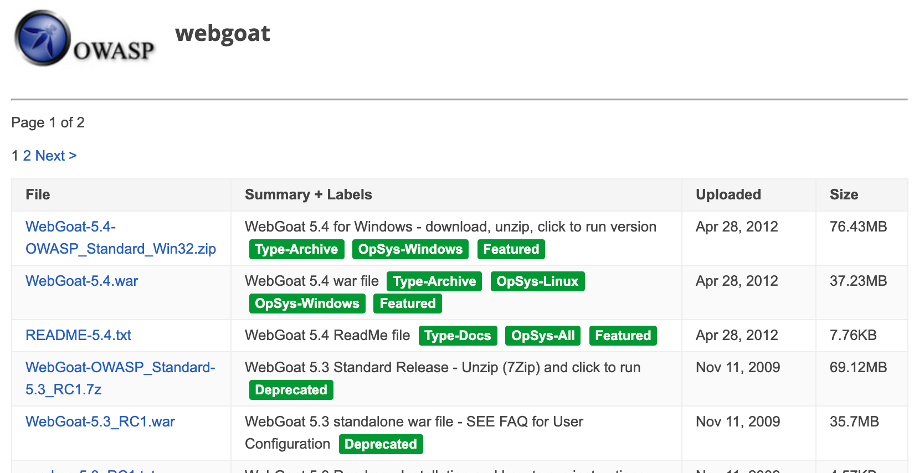
Task: Sort by the Uploaded column header
Action: 728,194
